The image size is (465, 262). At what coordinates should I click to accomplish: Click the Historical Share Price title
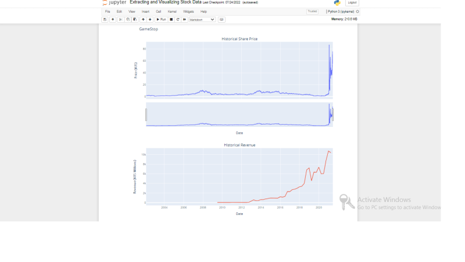tap(239, 39)
